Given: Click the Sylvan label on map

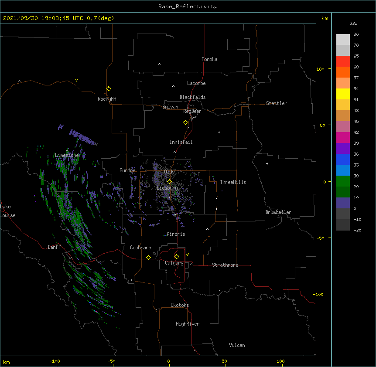Looking at the screenshot, I should click(x=170, y=107).
